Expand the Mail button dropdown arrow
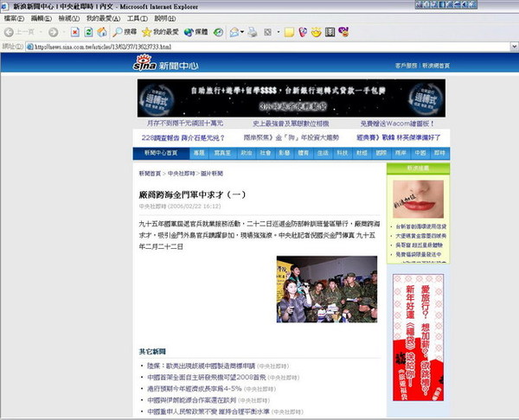The image size is (519, 420). click(242, 32)
